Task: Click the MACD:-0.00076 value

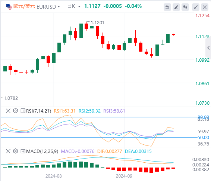Action: pyautogui.click(x=78, y=151)
